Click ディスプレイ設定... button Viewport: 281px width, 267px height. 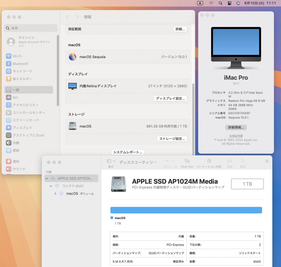pyautogui.click(x=170, y=98)
